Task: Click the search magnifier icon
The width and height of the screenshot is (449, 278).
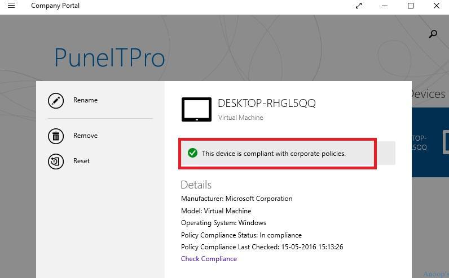Action: coord(433,34)
